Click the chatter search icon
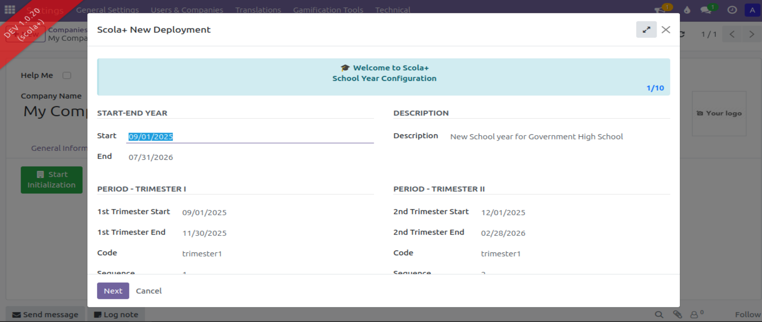Image resolution: width=762 pixels, height=322 pixels. (x=659, y=314)
